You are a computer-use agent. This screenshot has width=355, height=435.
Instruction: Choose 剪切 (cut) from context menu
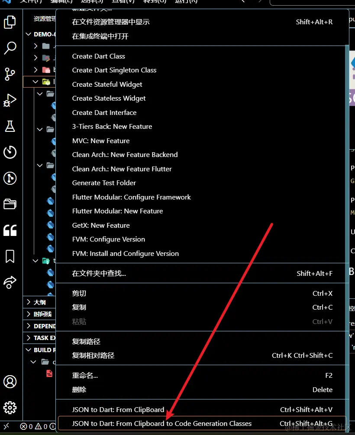[x=202, y=293]
